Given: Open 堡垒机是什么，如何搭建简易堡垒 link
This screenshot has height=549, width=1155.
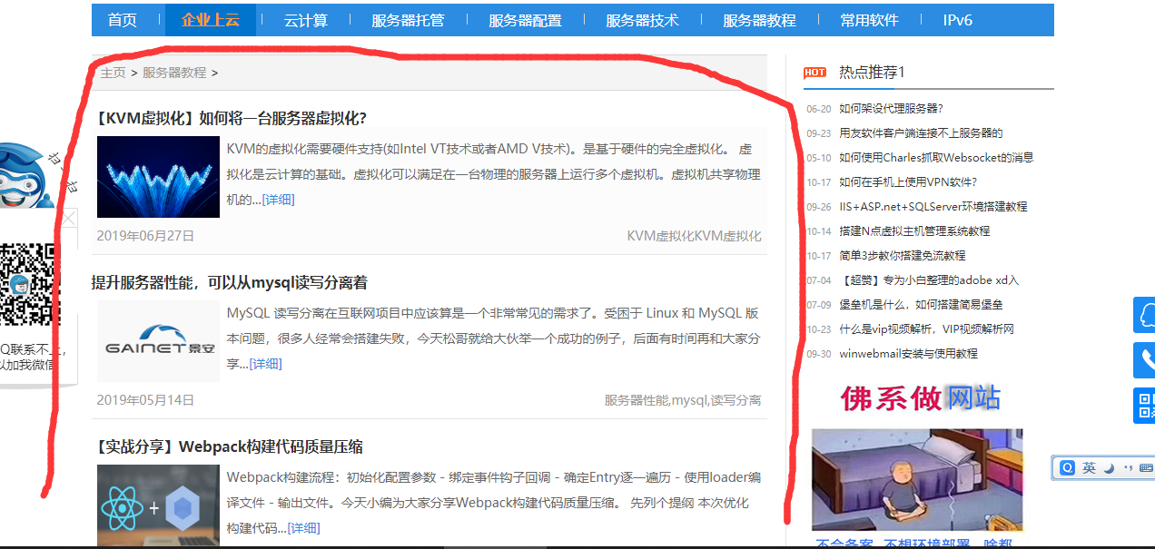Looking at the screenshot, I should pyautogui.click(x=921, y=305).
